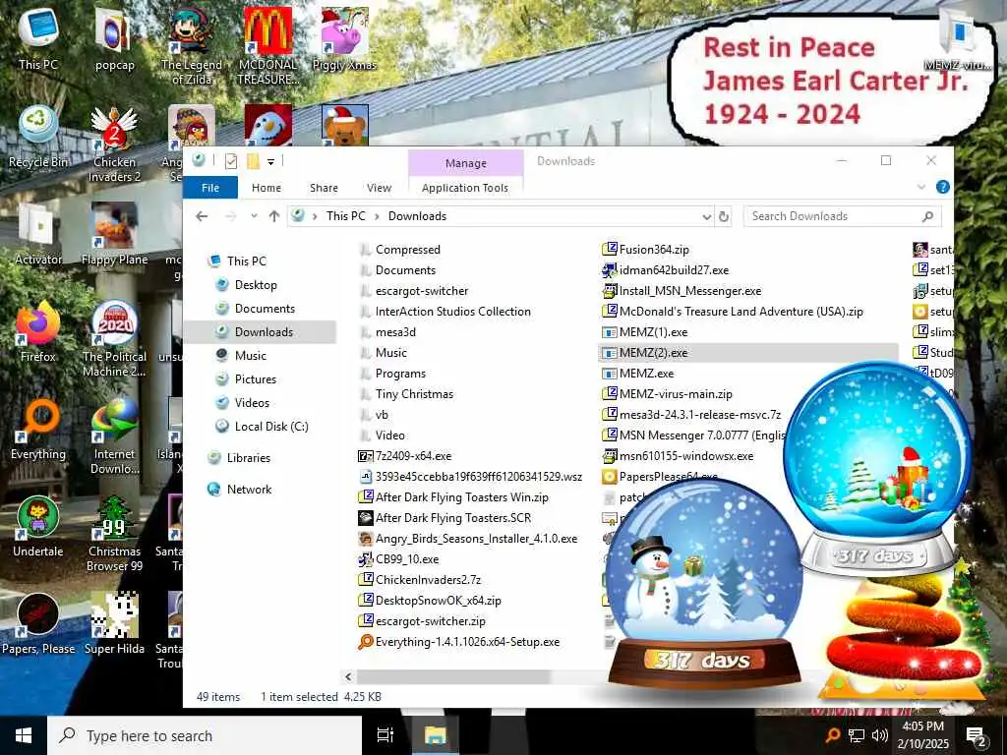The width and height of the screenshot is (1007, 755).
Task: Open the popcap desktop shortcut
Action: pyautogui.click(x=114, y=38)
